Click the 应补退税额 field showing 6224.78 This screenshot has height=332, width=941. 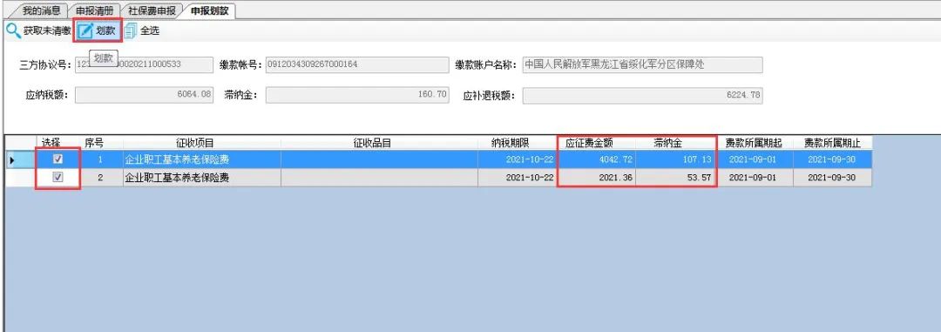[x=642, y=96]
